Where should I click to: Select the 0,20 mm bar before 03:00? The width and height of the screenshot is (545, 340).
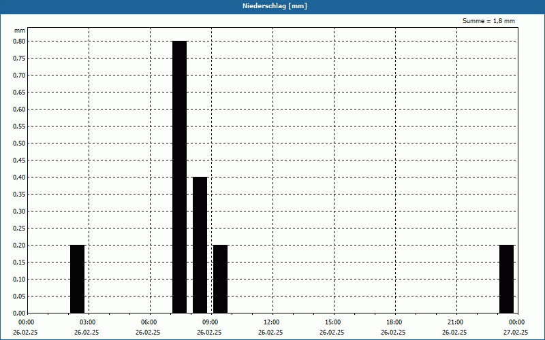click(78, 279)
